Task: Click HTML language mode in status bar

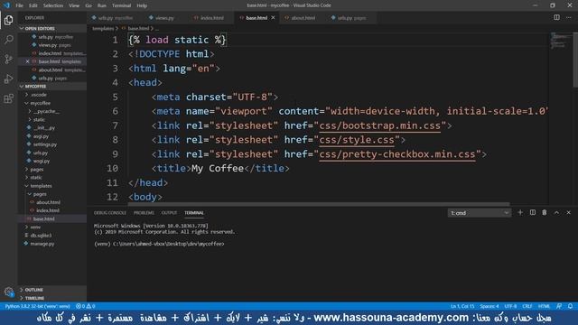Action: pos(544,306)
